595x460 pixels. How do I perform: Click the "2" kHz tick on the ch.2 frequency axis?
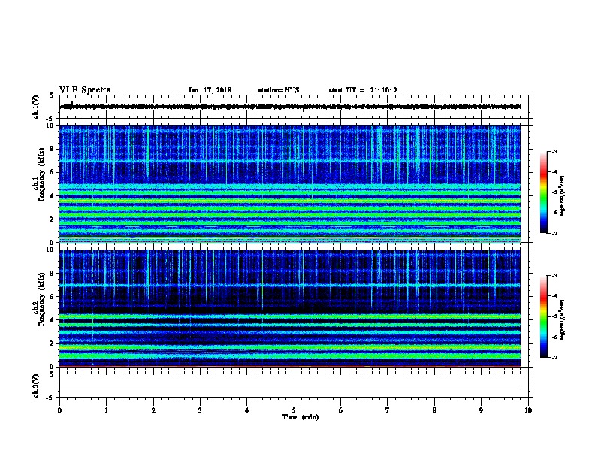(52, 343)
